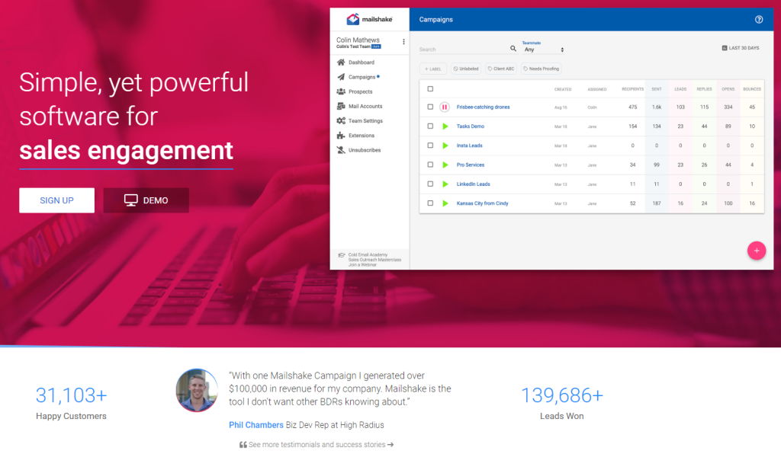
Task: Click the Colin Mathews account name
Action: (x=358, y=40)
